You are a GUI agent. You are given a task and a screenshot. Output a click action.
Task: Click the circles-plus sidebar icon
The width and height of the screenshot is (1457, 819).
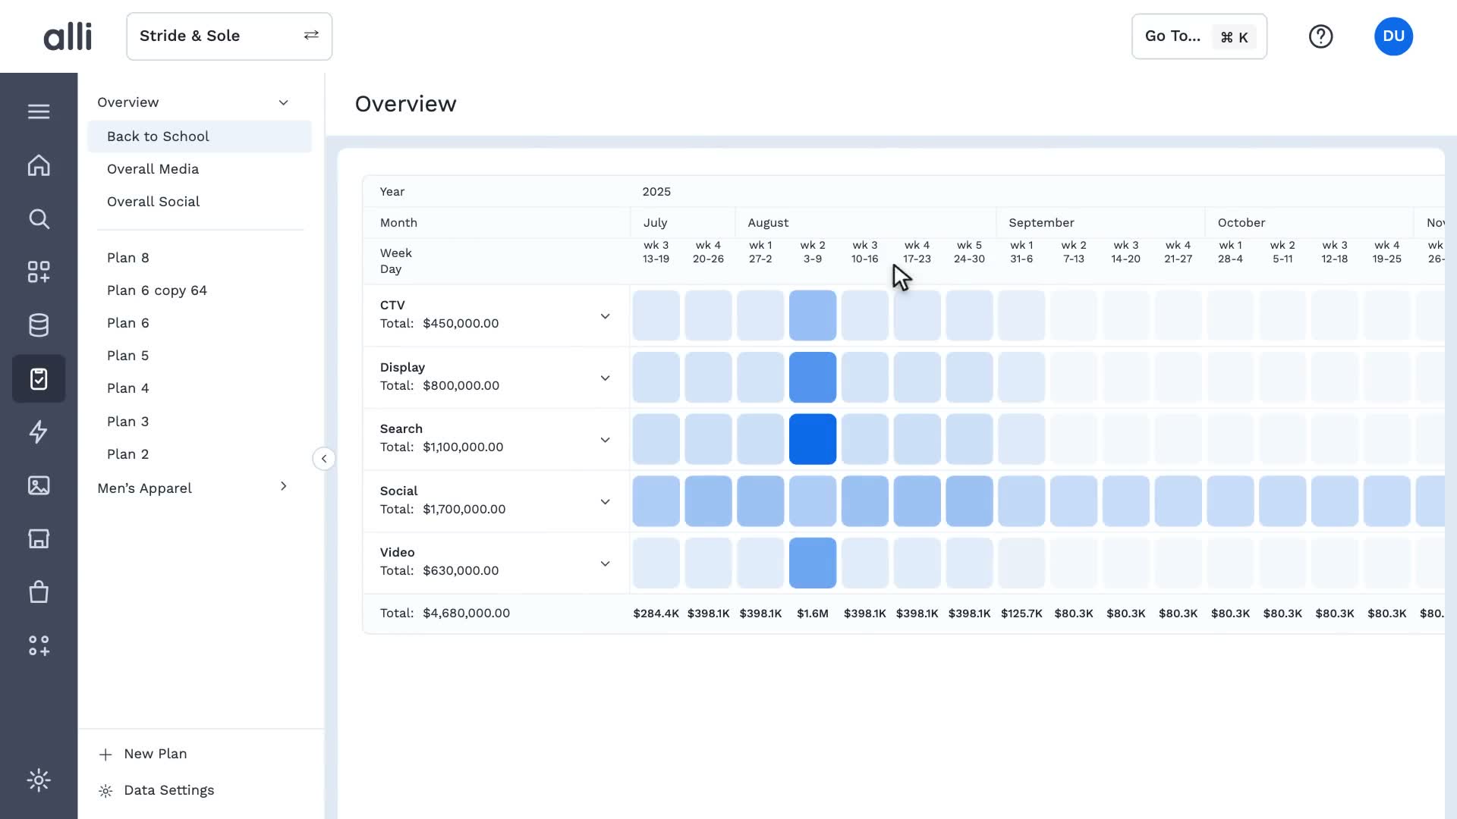coord(39,645)
